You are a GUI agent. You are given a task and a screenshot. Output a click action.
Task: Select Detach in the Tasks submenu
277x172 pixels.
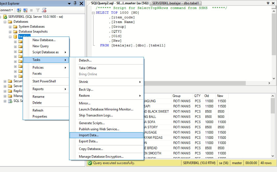[x=106, y=60]
